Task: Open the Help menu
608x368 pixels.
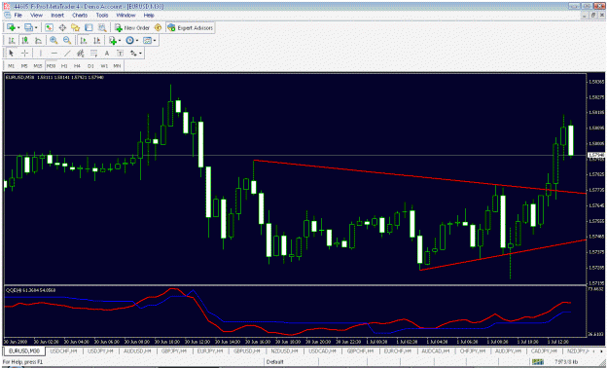Action: pyautogui.click(x=149, y=16)
